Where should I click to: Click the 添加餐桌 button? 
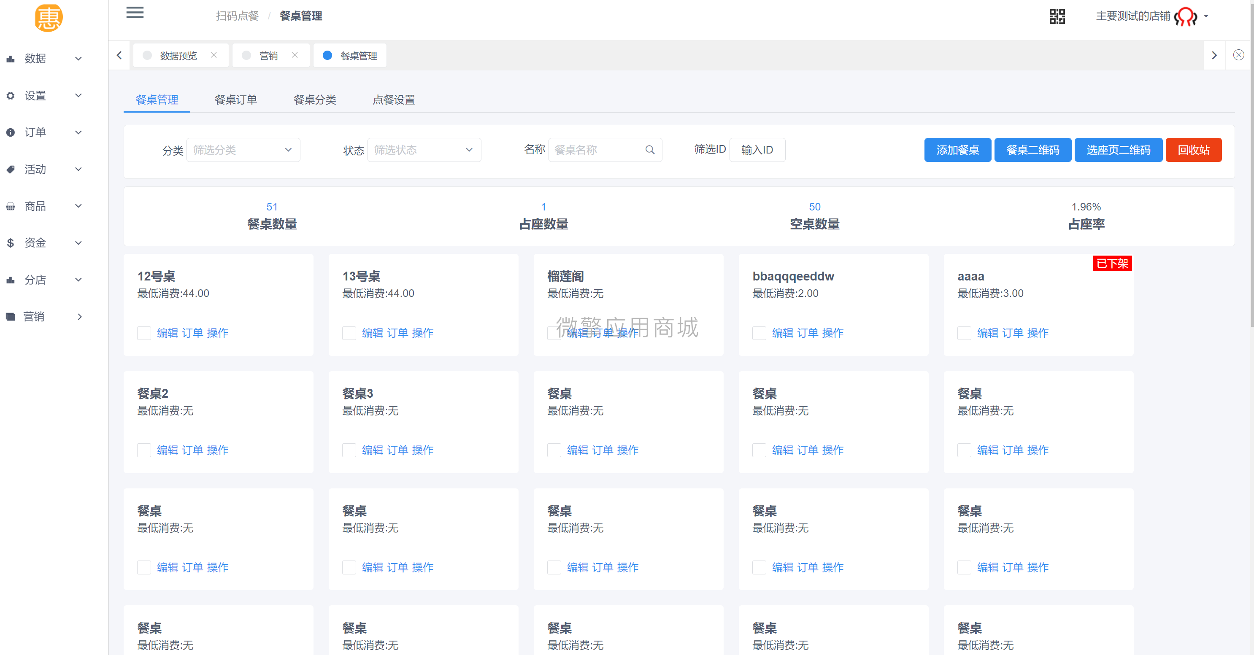pyautogui.click(x=957, y=150)
